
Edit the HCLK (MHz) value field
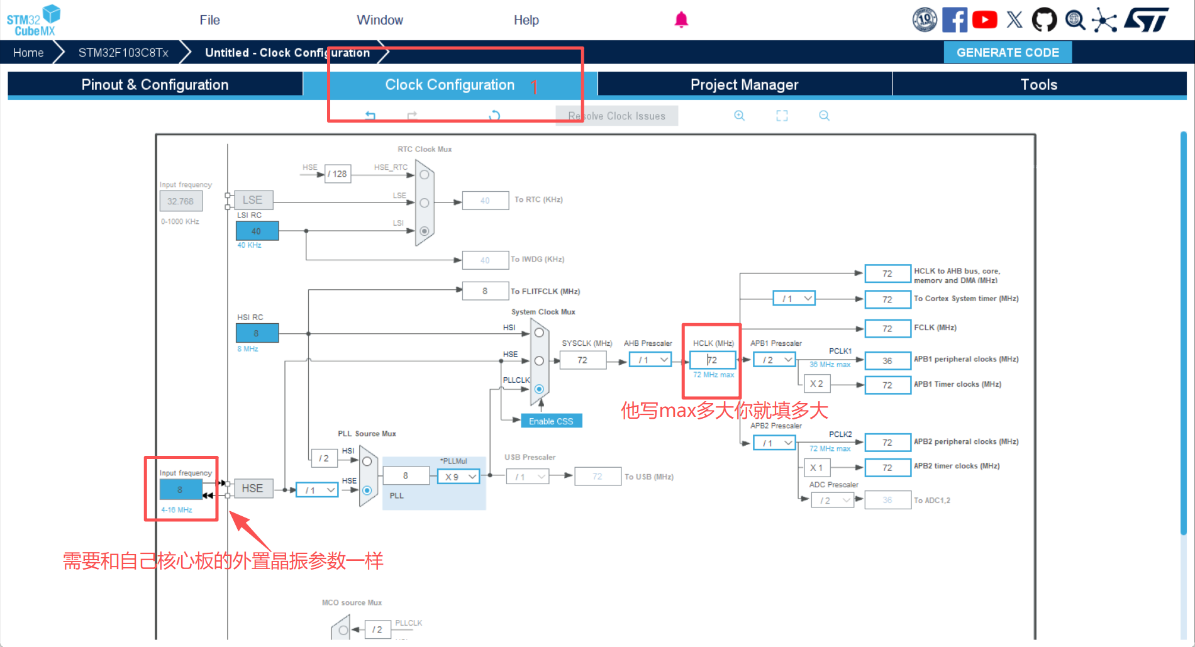pyautogui.click(x=713, y=360)
